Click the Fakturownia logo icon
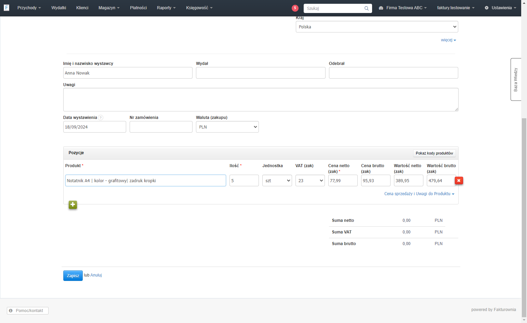 (6, 8)
